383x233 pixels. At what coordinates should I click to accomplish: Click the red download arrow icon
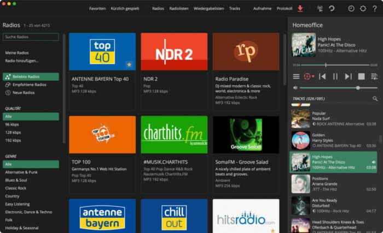tap(300, 9)
